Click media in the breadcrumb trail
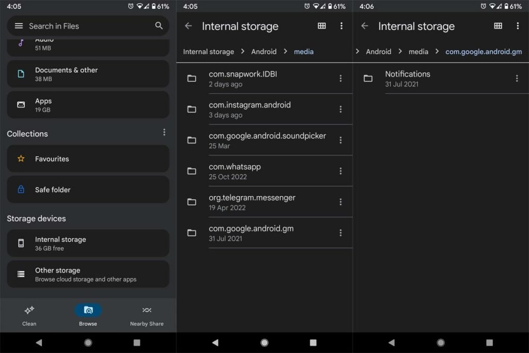The width and height of the screenshot is (529, 353). (x=304, y=52)
